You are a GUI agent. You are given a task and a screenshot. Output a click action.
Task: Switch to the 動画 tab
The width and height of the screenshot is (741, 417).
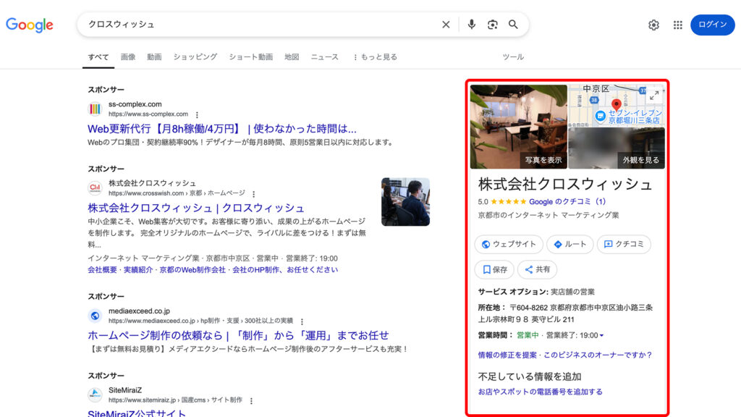(x=154, y=57)
